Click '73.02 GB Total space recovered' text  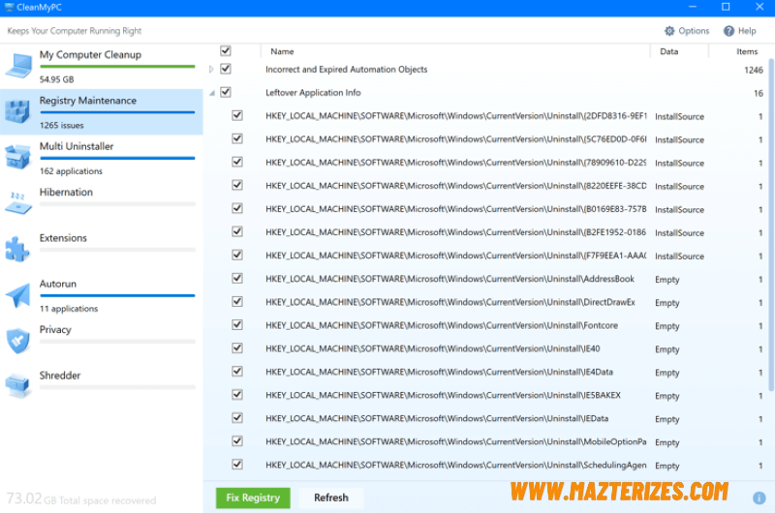[x=81, y=498]
